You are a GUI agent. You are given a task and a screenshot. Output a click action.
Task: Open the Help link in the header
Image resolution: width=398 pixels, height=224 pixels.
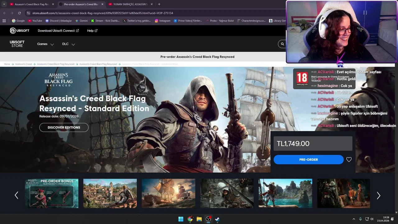tap(92, 30)
